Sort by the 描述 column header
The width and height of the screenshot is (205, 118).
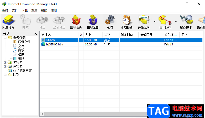click(191, 35)
